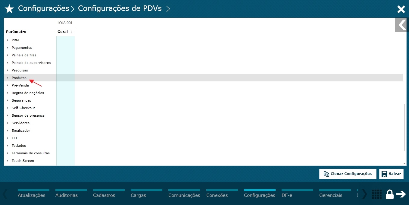Click the Parâmetro column header

[16, 32]
